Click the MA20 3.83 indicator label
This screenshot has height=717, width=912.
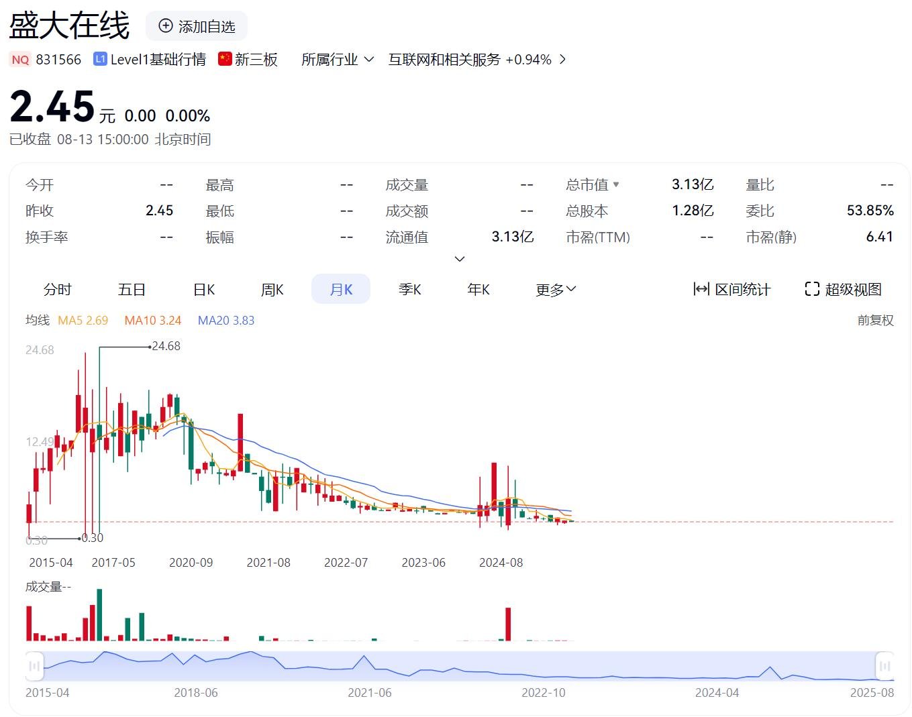pyautogui.click(x=226, y=321)
